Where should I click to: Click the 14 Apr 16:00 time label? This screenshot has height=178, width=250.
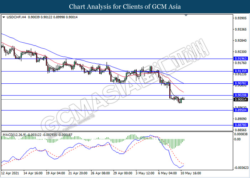click(33, 173)
